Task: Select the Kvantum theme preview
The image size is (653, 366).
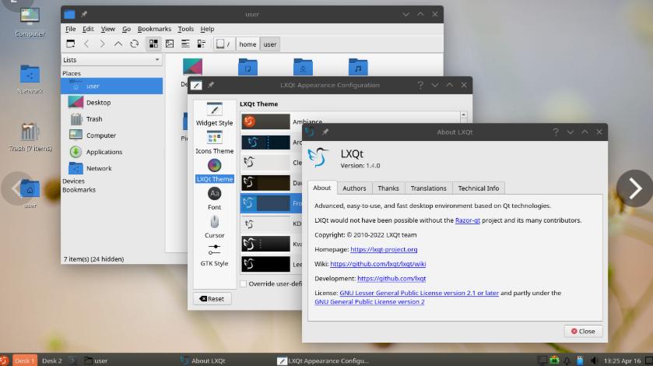Action: tap(265, 244)
